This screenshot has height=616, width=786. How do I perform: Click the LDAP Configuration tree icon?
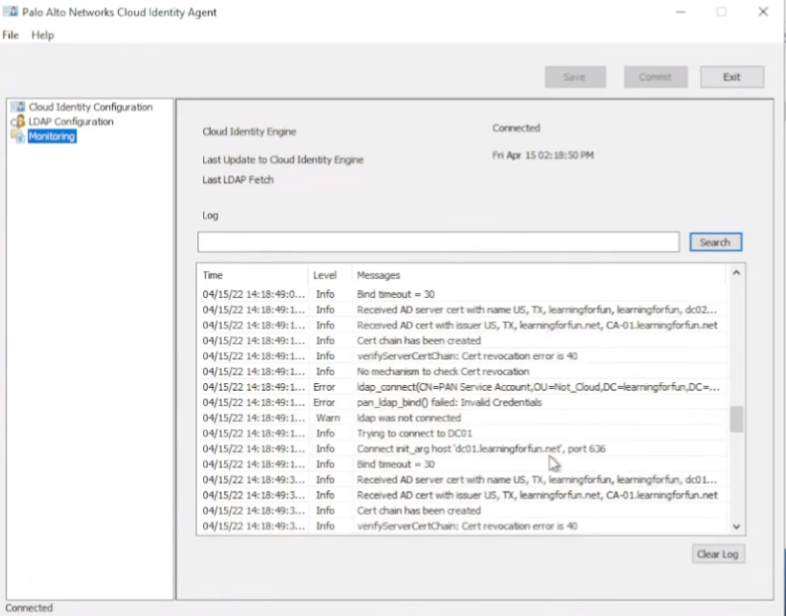coord(17,122)
